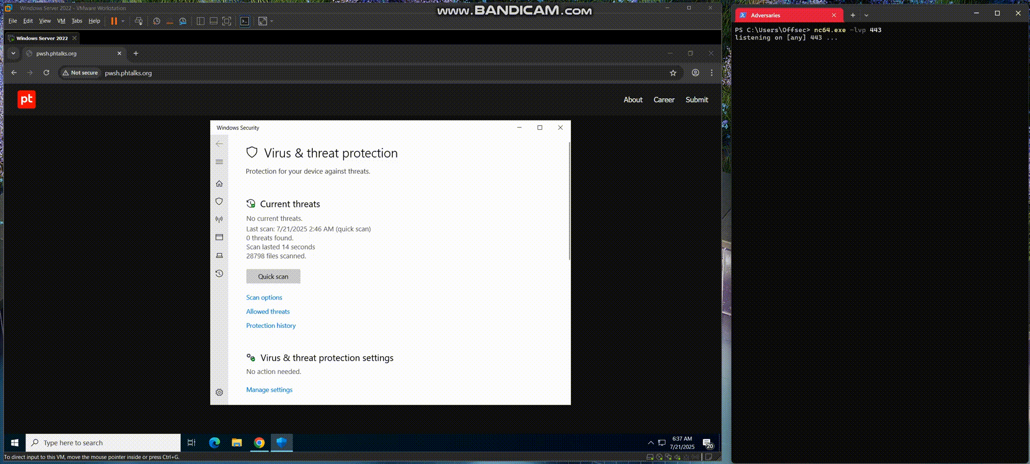Open the VMware snapshot manager
This screenshot has width=1030, height=464.
[183, 21]
